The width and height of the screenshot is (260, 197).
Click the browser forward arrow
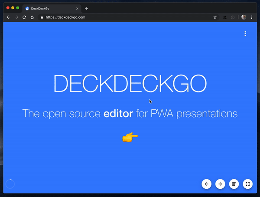point(16,17)
